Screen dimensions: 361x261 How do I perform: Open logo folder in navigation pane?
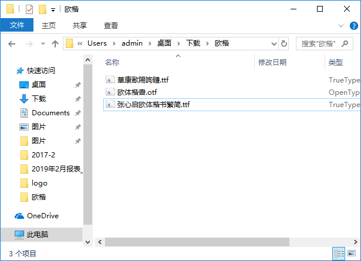(39, 183)
